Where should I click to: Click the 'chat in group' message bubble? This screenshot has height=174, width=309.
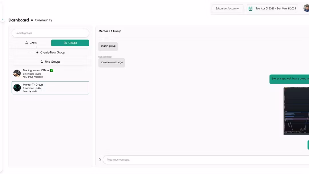click(x=108, y=46)
